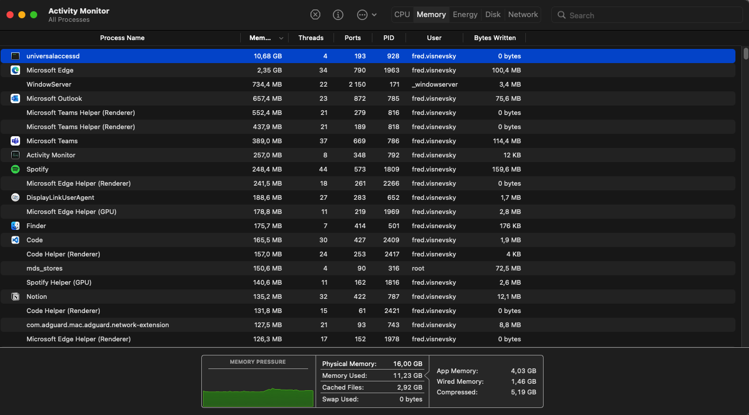Click the magnifier icon in search field
749x415 pixels.
point(561,15)
